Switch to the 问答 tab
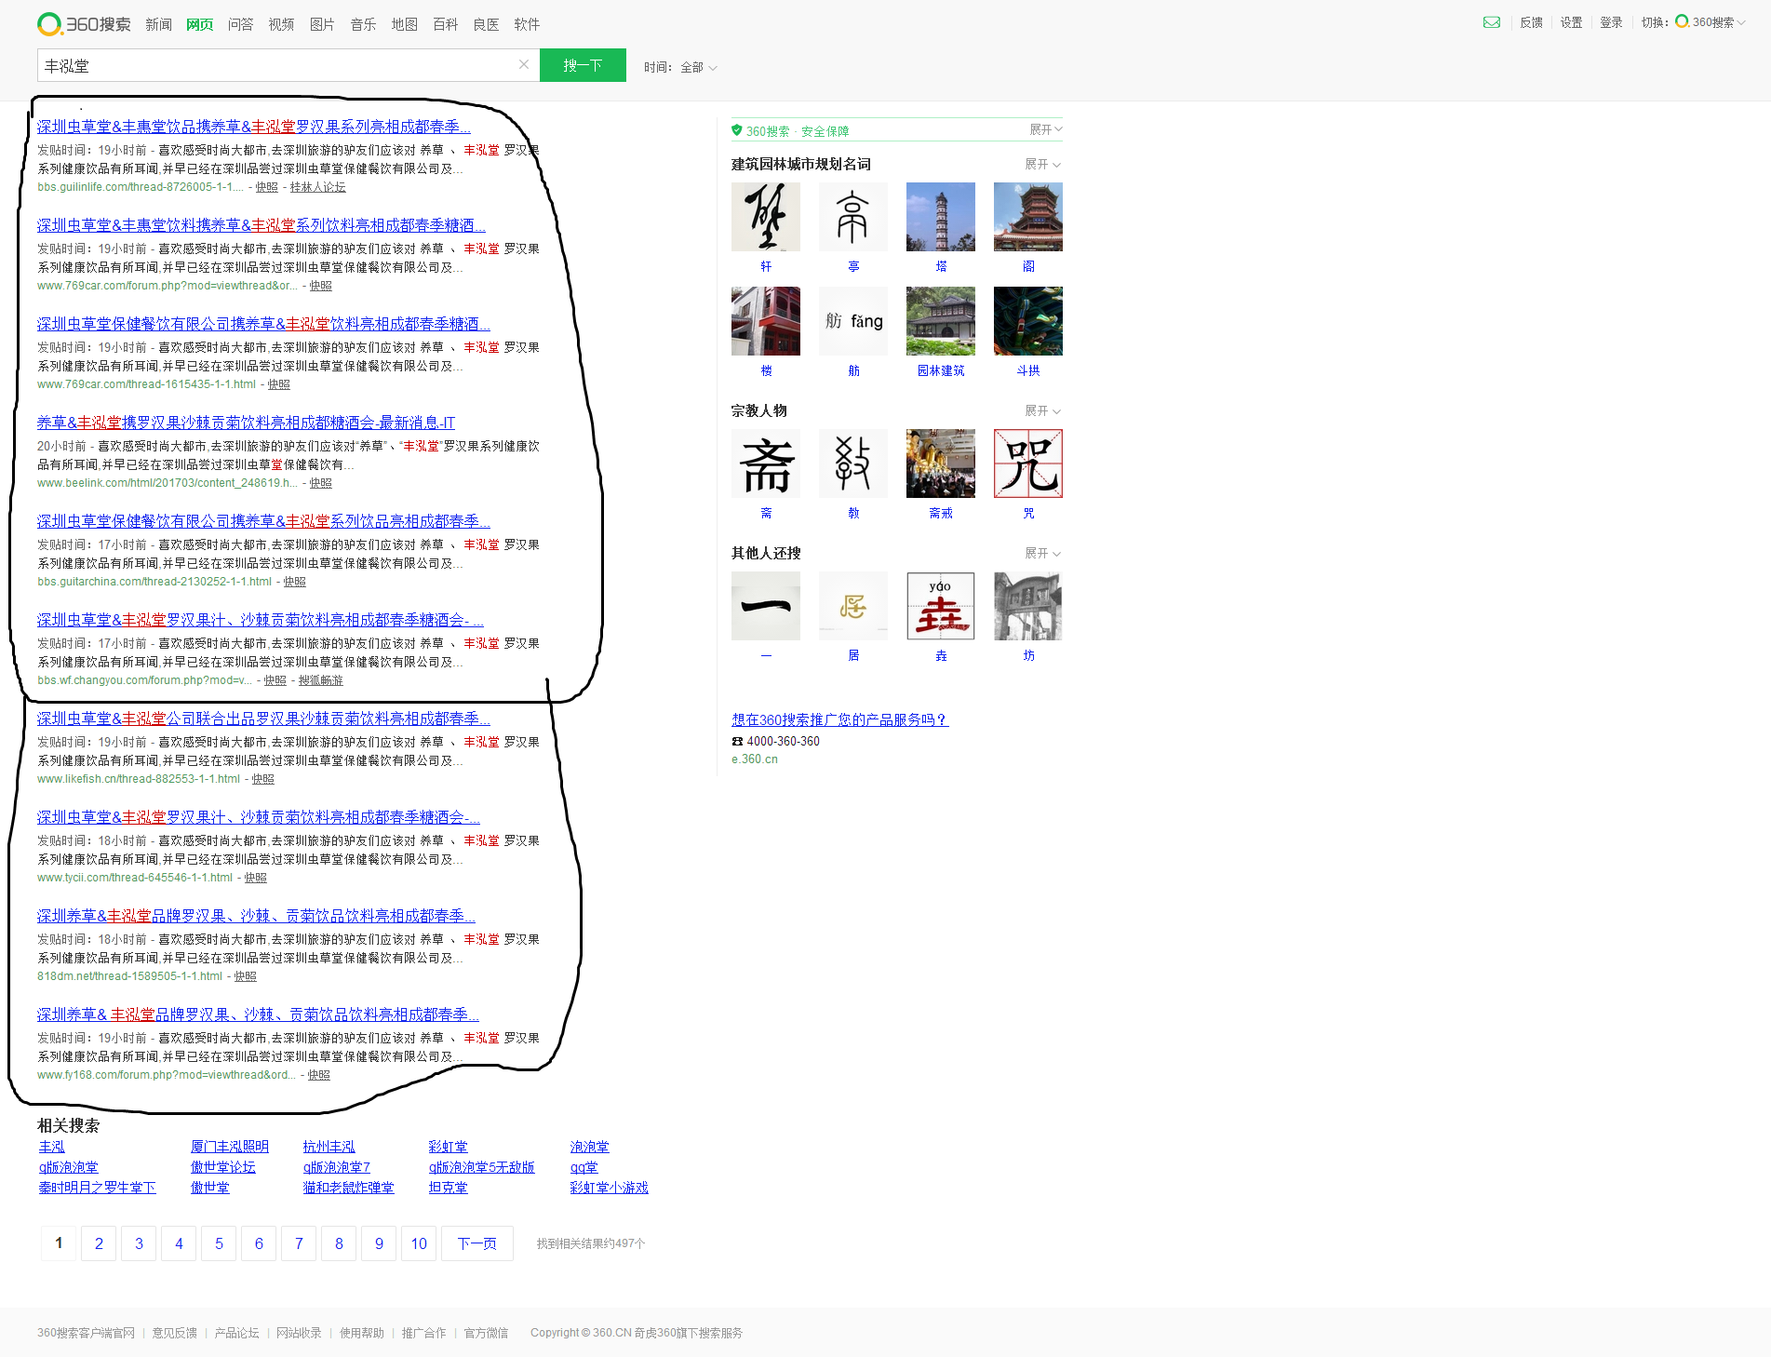The image size is (1771, 1357). pyautogui.click(x=240, y=24)
